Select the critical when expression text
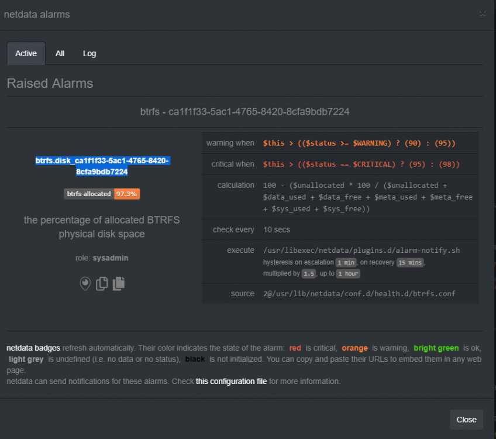Screen dimensions: 496x439 pyautogui.click(x=361, y=164)
